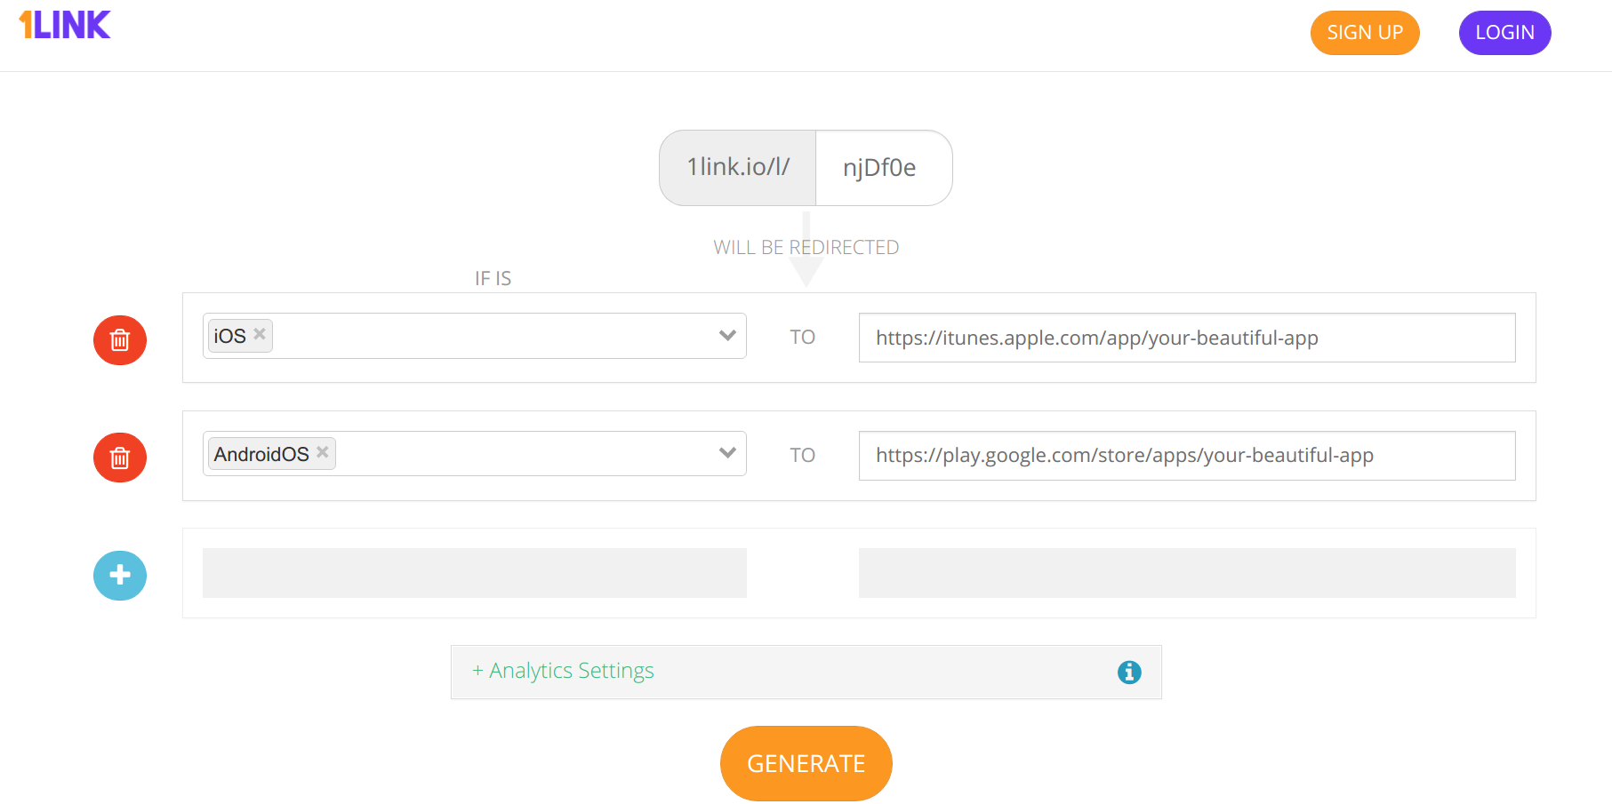The height and width of the screenshot is (804, 1612).
Task: Open the AndroidOS row platform dropdown
Action: (x=727, y=453)
